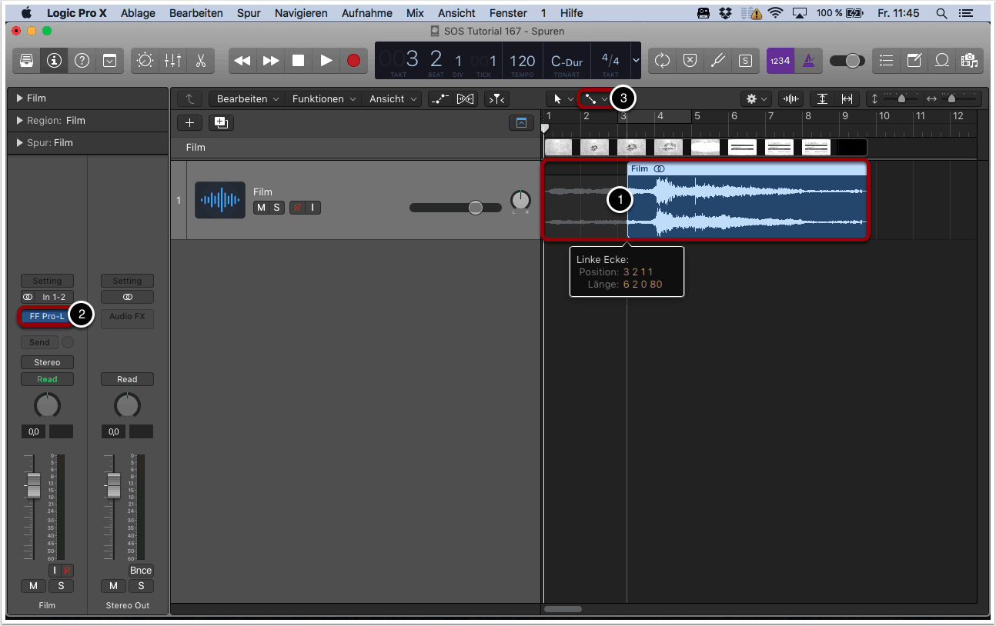Image resolution: width=996 pixels, height=626 pixels.
Task: Select the scissors editors icon
Action: click(x=200, y=61)
